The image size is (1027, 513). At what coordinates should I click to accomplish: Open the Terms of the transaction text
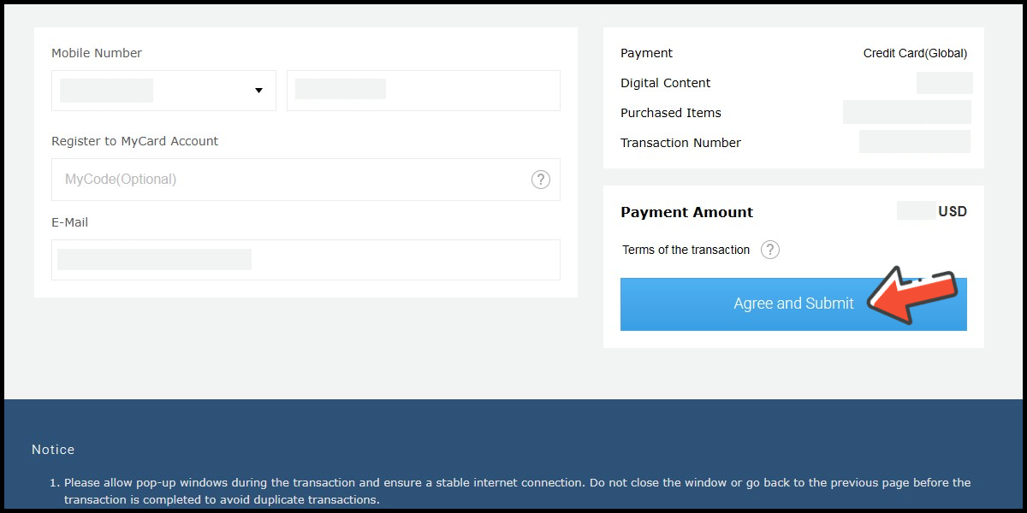(686, 250)
